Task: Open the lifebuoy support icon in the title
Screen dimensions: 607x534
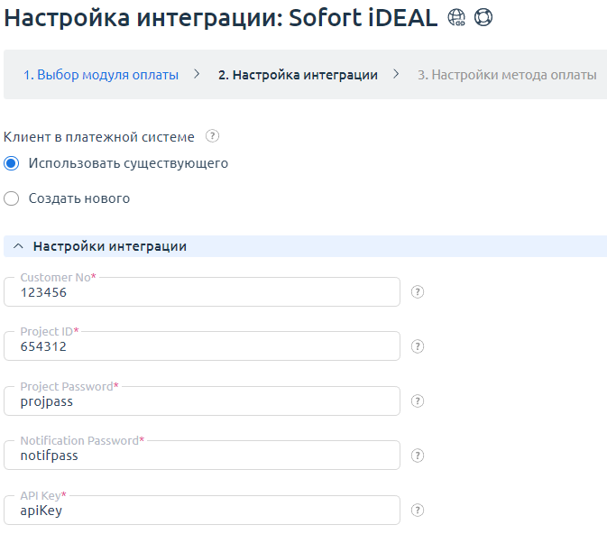Action: 483,18
